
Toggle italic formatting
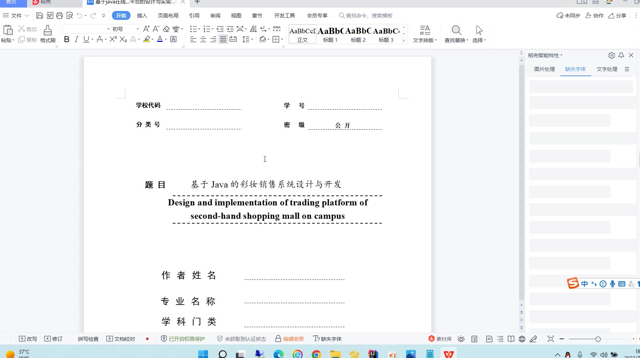[x=76, y=39]
